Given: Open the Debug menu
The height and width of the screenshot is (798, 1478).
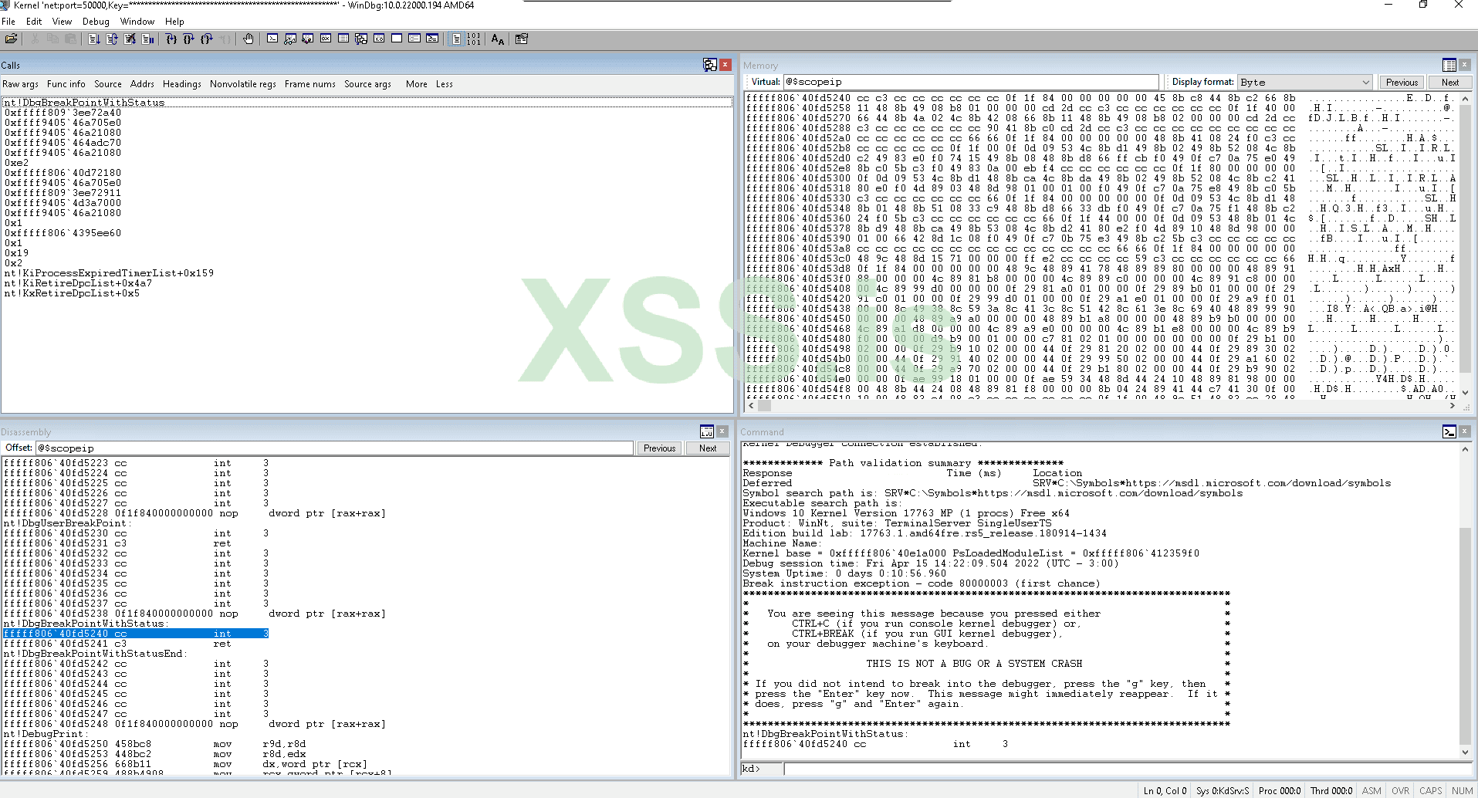Looking at the screenshot, I should coord(96,22).
